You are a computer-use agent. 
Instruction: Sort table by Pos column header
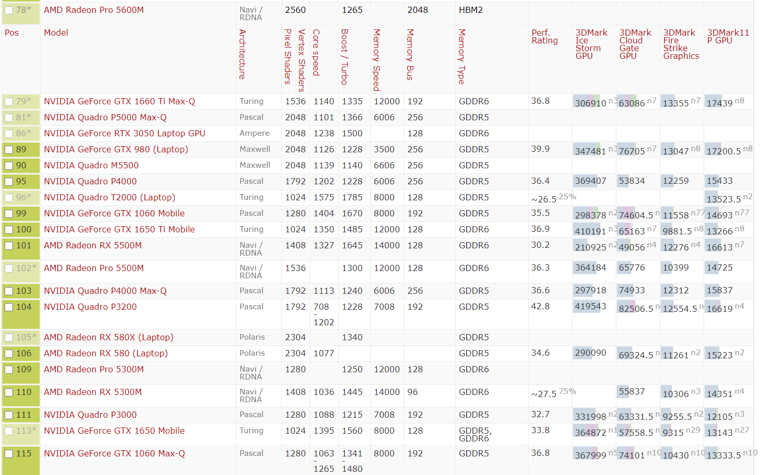pos(11,33)
